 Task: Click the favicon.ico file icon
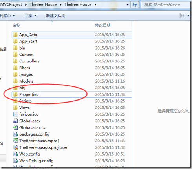pos(15,114)
